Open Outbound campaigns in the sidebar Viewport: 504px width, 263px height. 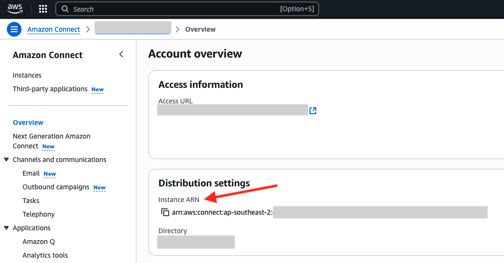point(56,187)
